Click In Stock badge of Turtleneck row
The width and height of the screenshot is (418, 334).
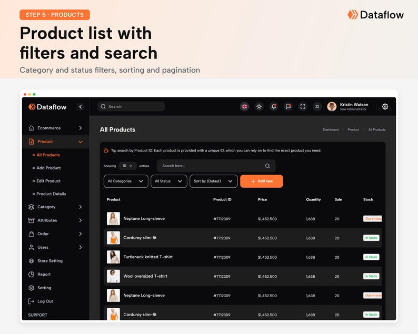[371, 257]
